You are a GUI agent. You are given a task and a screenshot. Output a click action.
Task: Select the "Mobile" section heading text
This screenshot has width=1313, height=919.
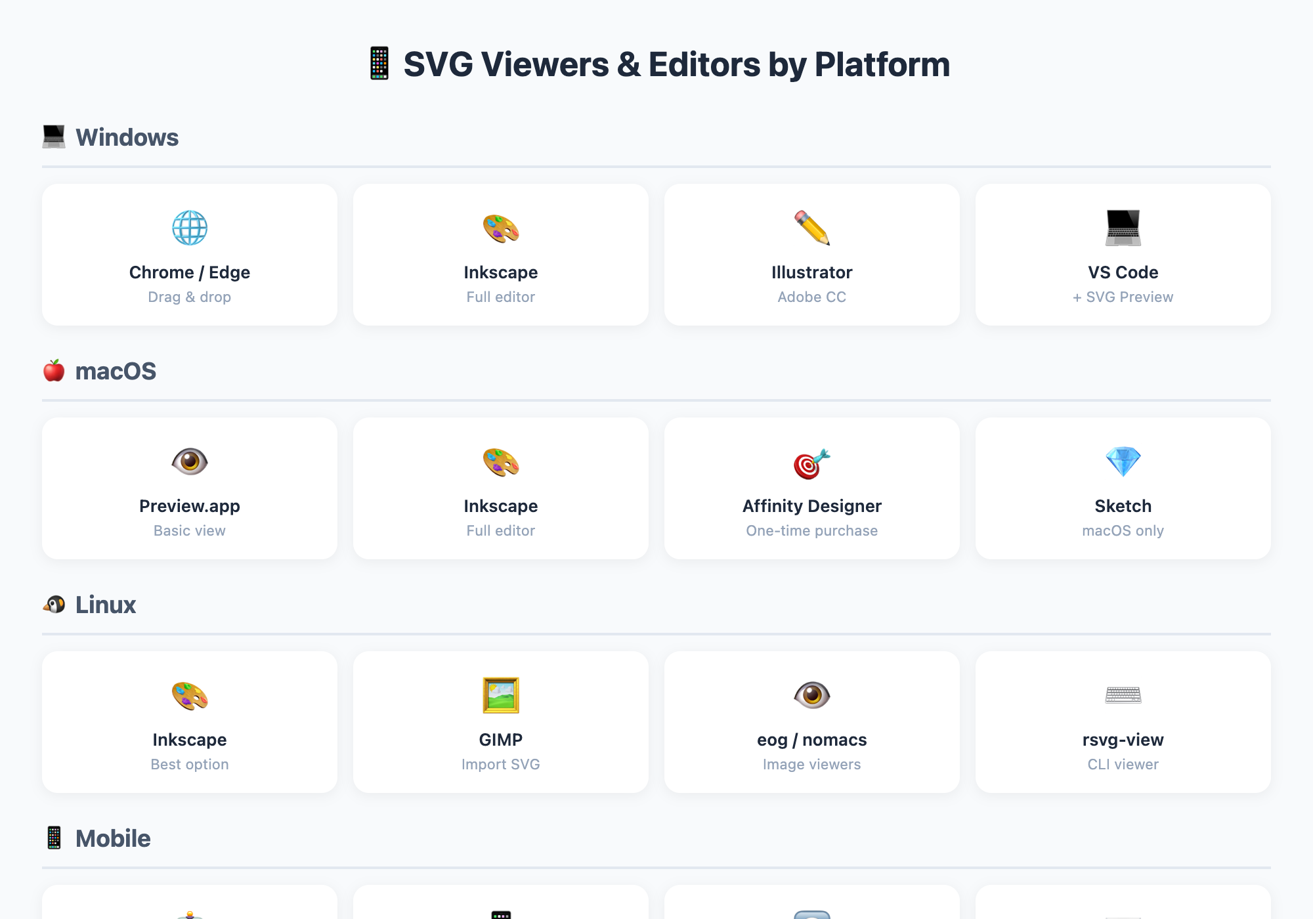(x=113, y=838)
